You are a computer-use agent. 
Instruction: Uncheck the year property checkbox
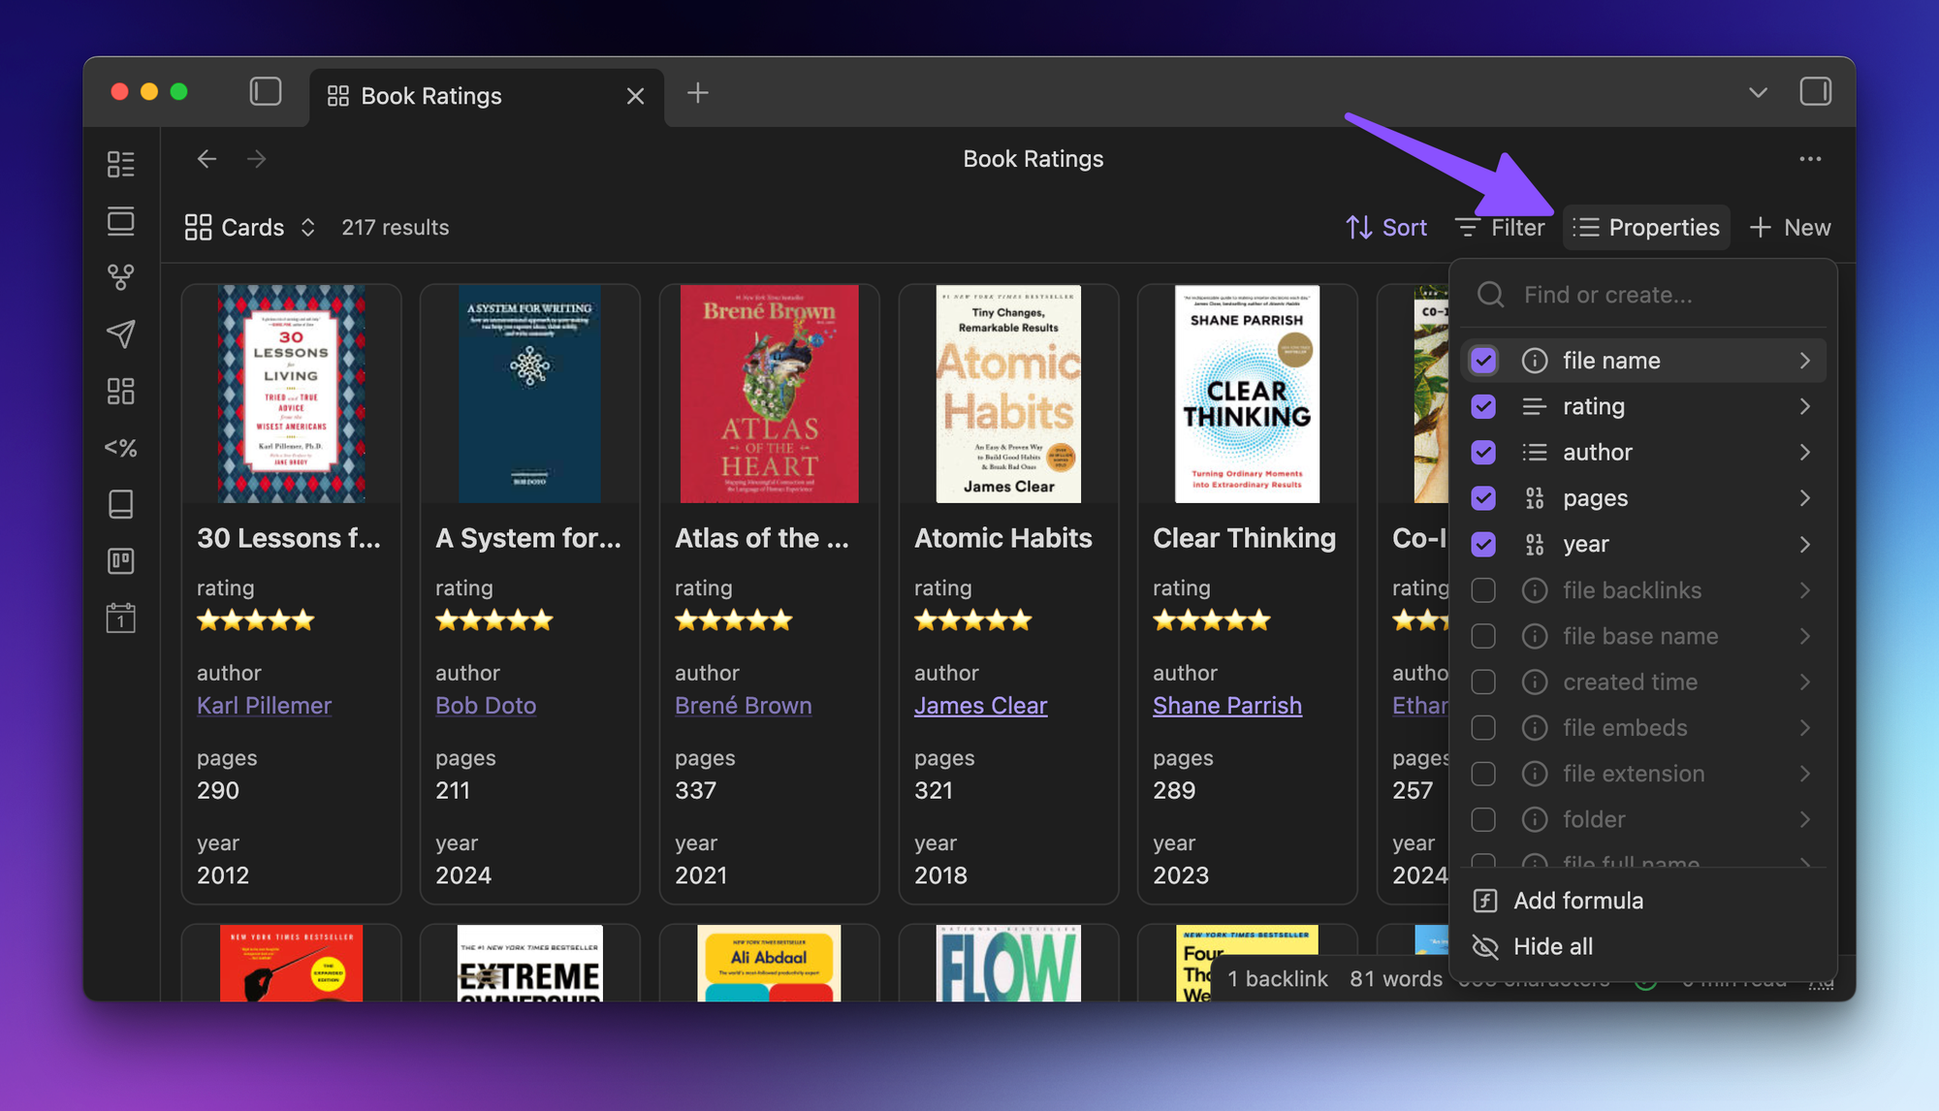tap(1483, 545)
